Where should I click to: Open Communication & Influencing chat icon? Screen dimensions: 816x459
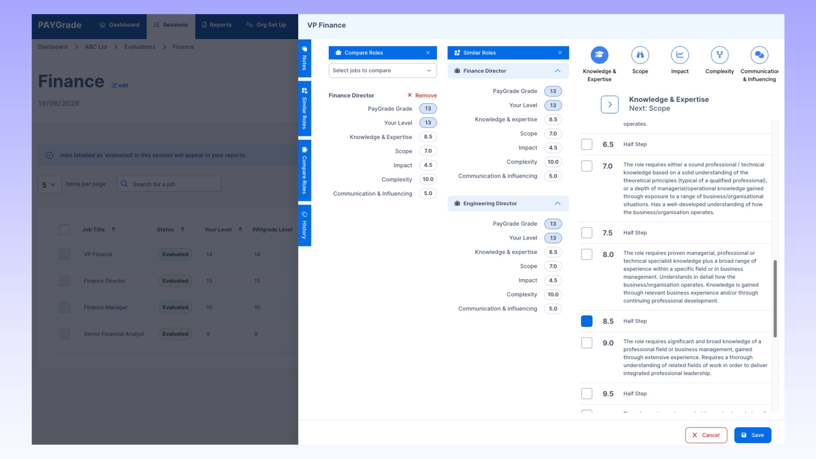click(x=759, y=55)
